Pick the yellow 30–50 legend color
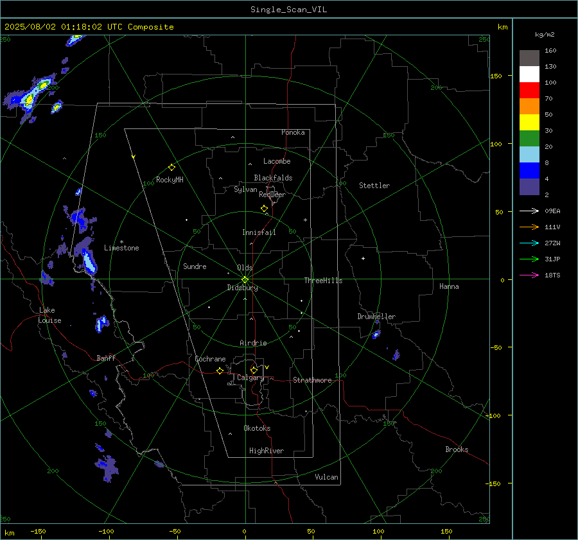578x540 pixels. point(529,123)
